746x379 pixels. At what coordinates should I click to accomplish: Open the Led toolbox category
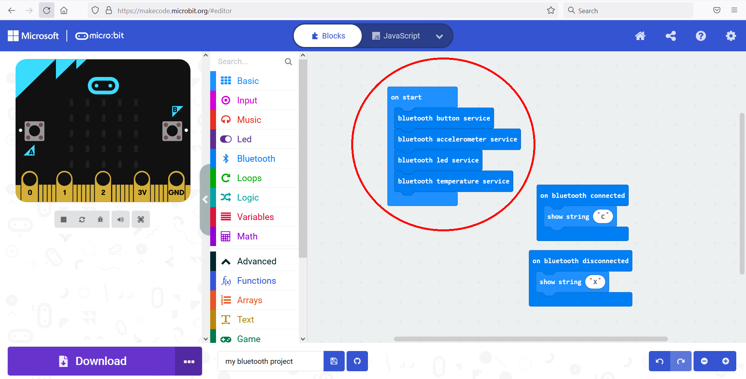pos(254,139)
